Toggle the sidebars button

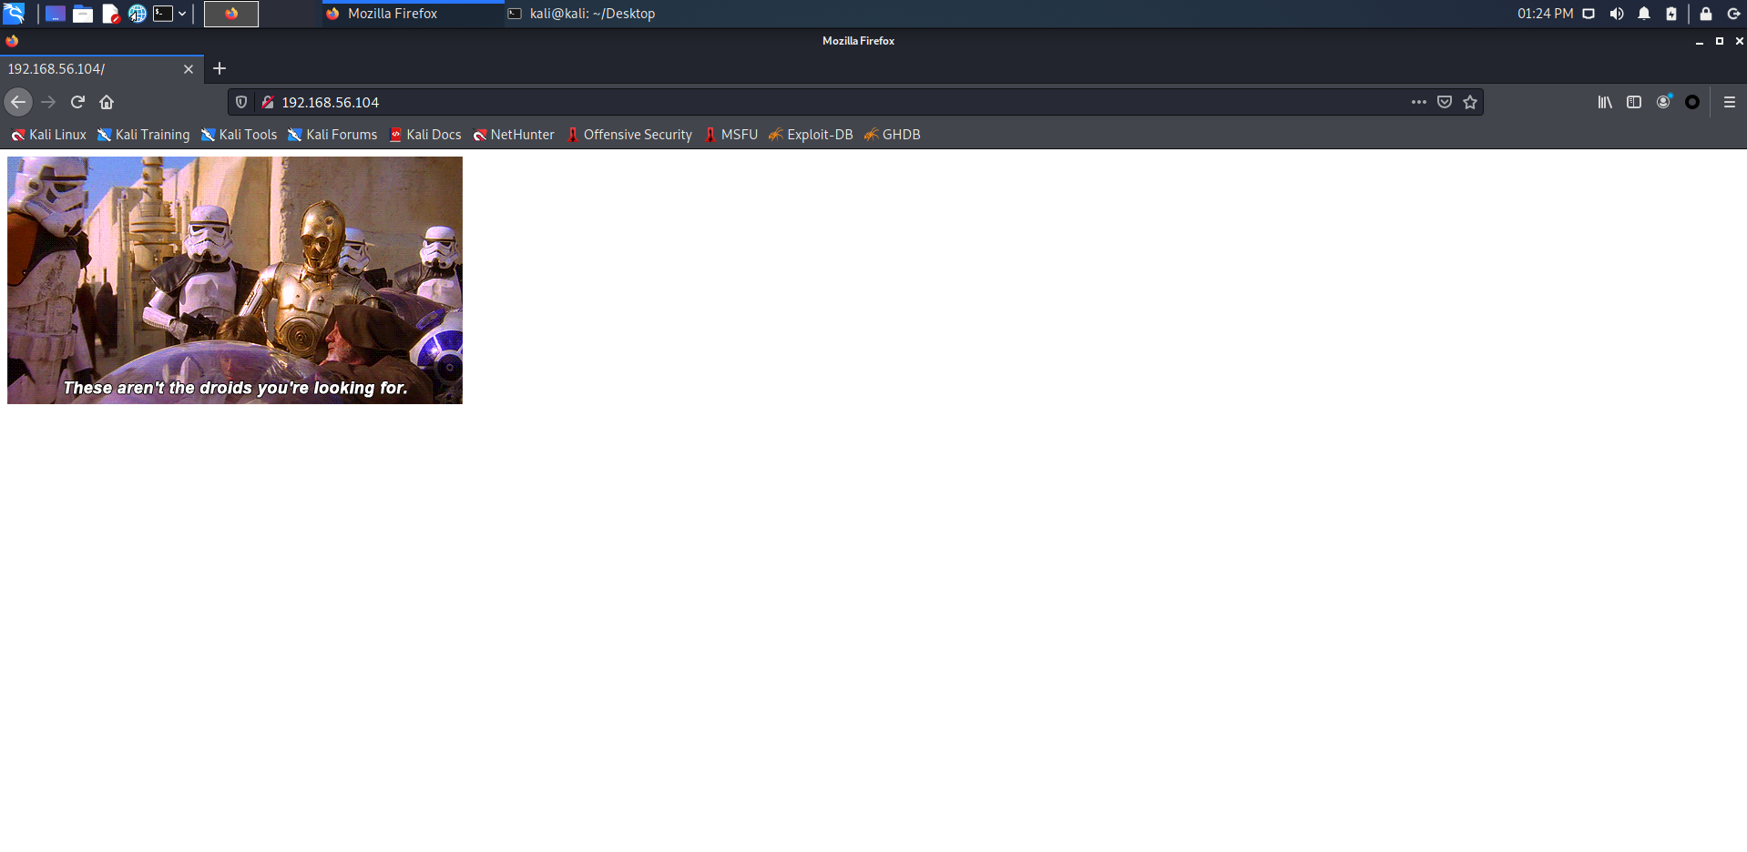click(1634, 102)
